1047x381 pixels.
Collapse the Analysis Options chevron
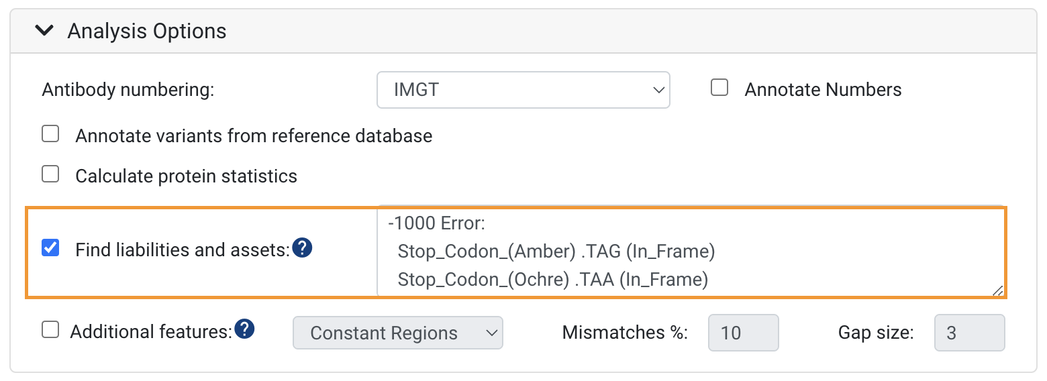44,31
